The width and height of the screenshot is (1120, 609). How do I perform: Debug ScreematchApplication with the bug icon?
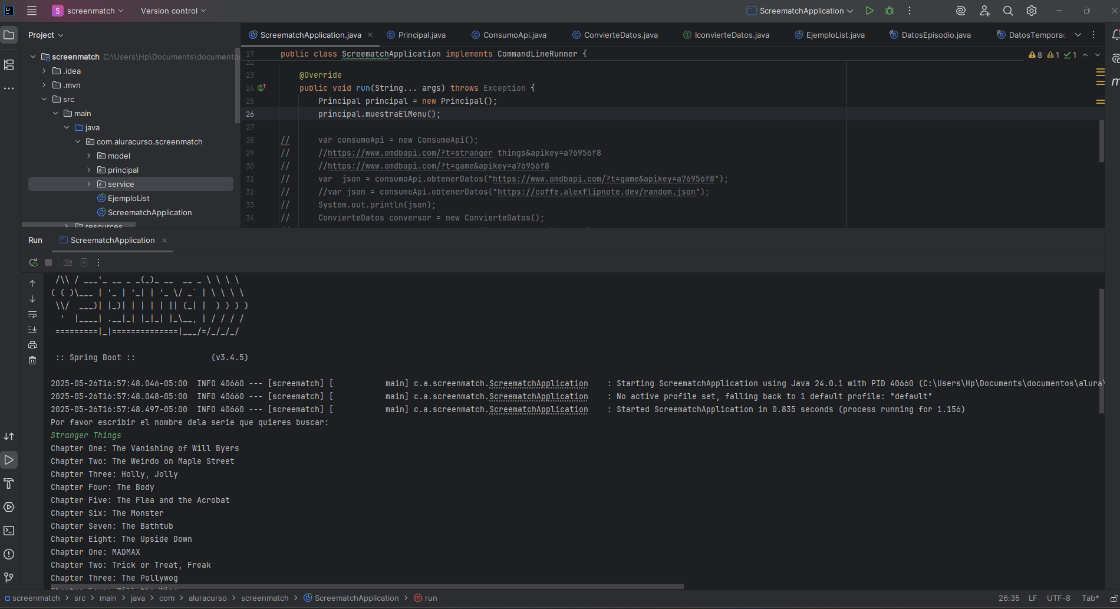tap(890, 11)
